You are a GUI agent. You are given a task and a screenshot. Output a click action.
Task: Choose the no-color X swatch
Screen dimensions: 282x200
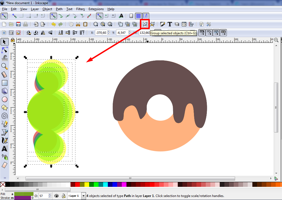tap(3, 184)
